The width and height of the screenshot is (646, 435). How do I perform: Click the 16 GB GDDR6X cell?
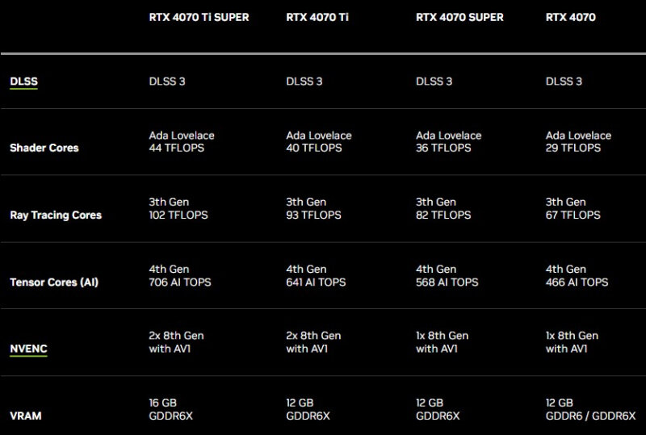click(x=171, y=409)
